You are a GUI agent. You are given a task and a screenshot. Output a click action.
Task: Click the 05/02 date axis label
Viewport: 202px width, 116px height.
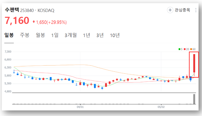point(161,107)
